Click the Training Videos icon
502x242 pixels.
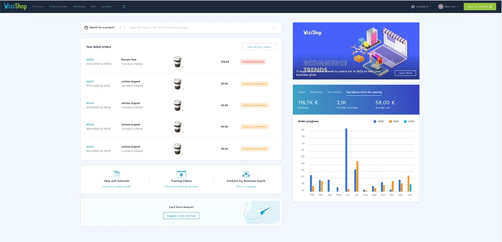(x=181, y=174)
